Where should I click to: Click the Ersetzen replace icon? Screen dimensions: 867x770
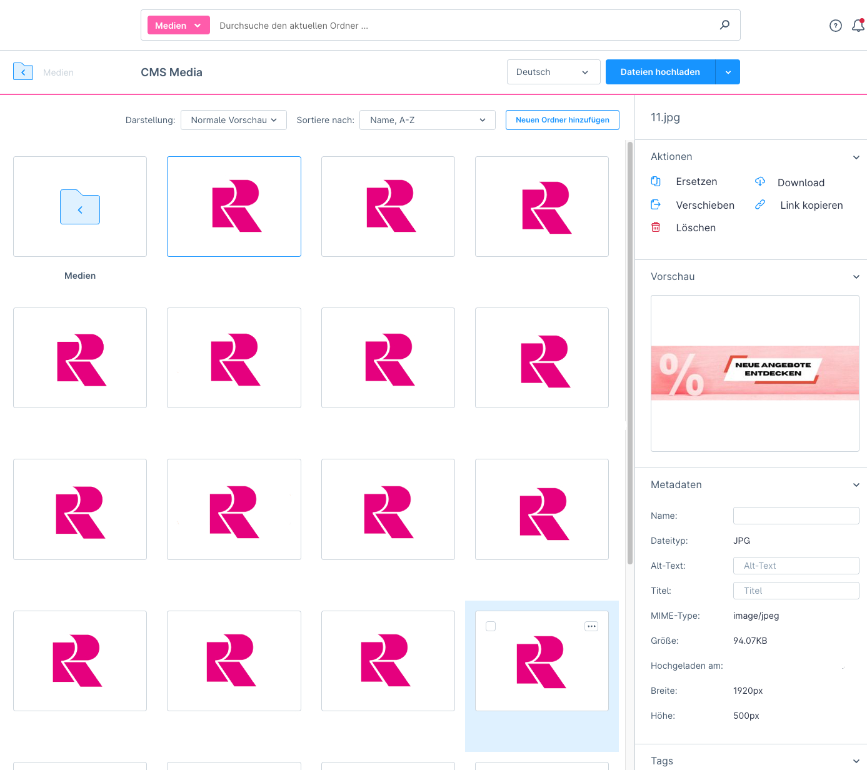click(656, 181)
